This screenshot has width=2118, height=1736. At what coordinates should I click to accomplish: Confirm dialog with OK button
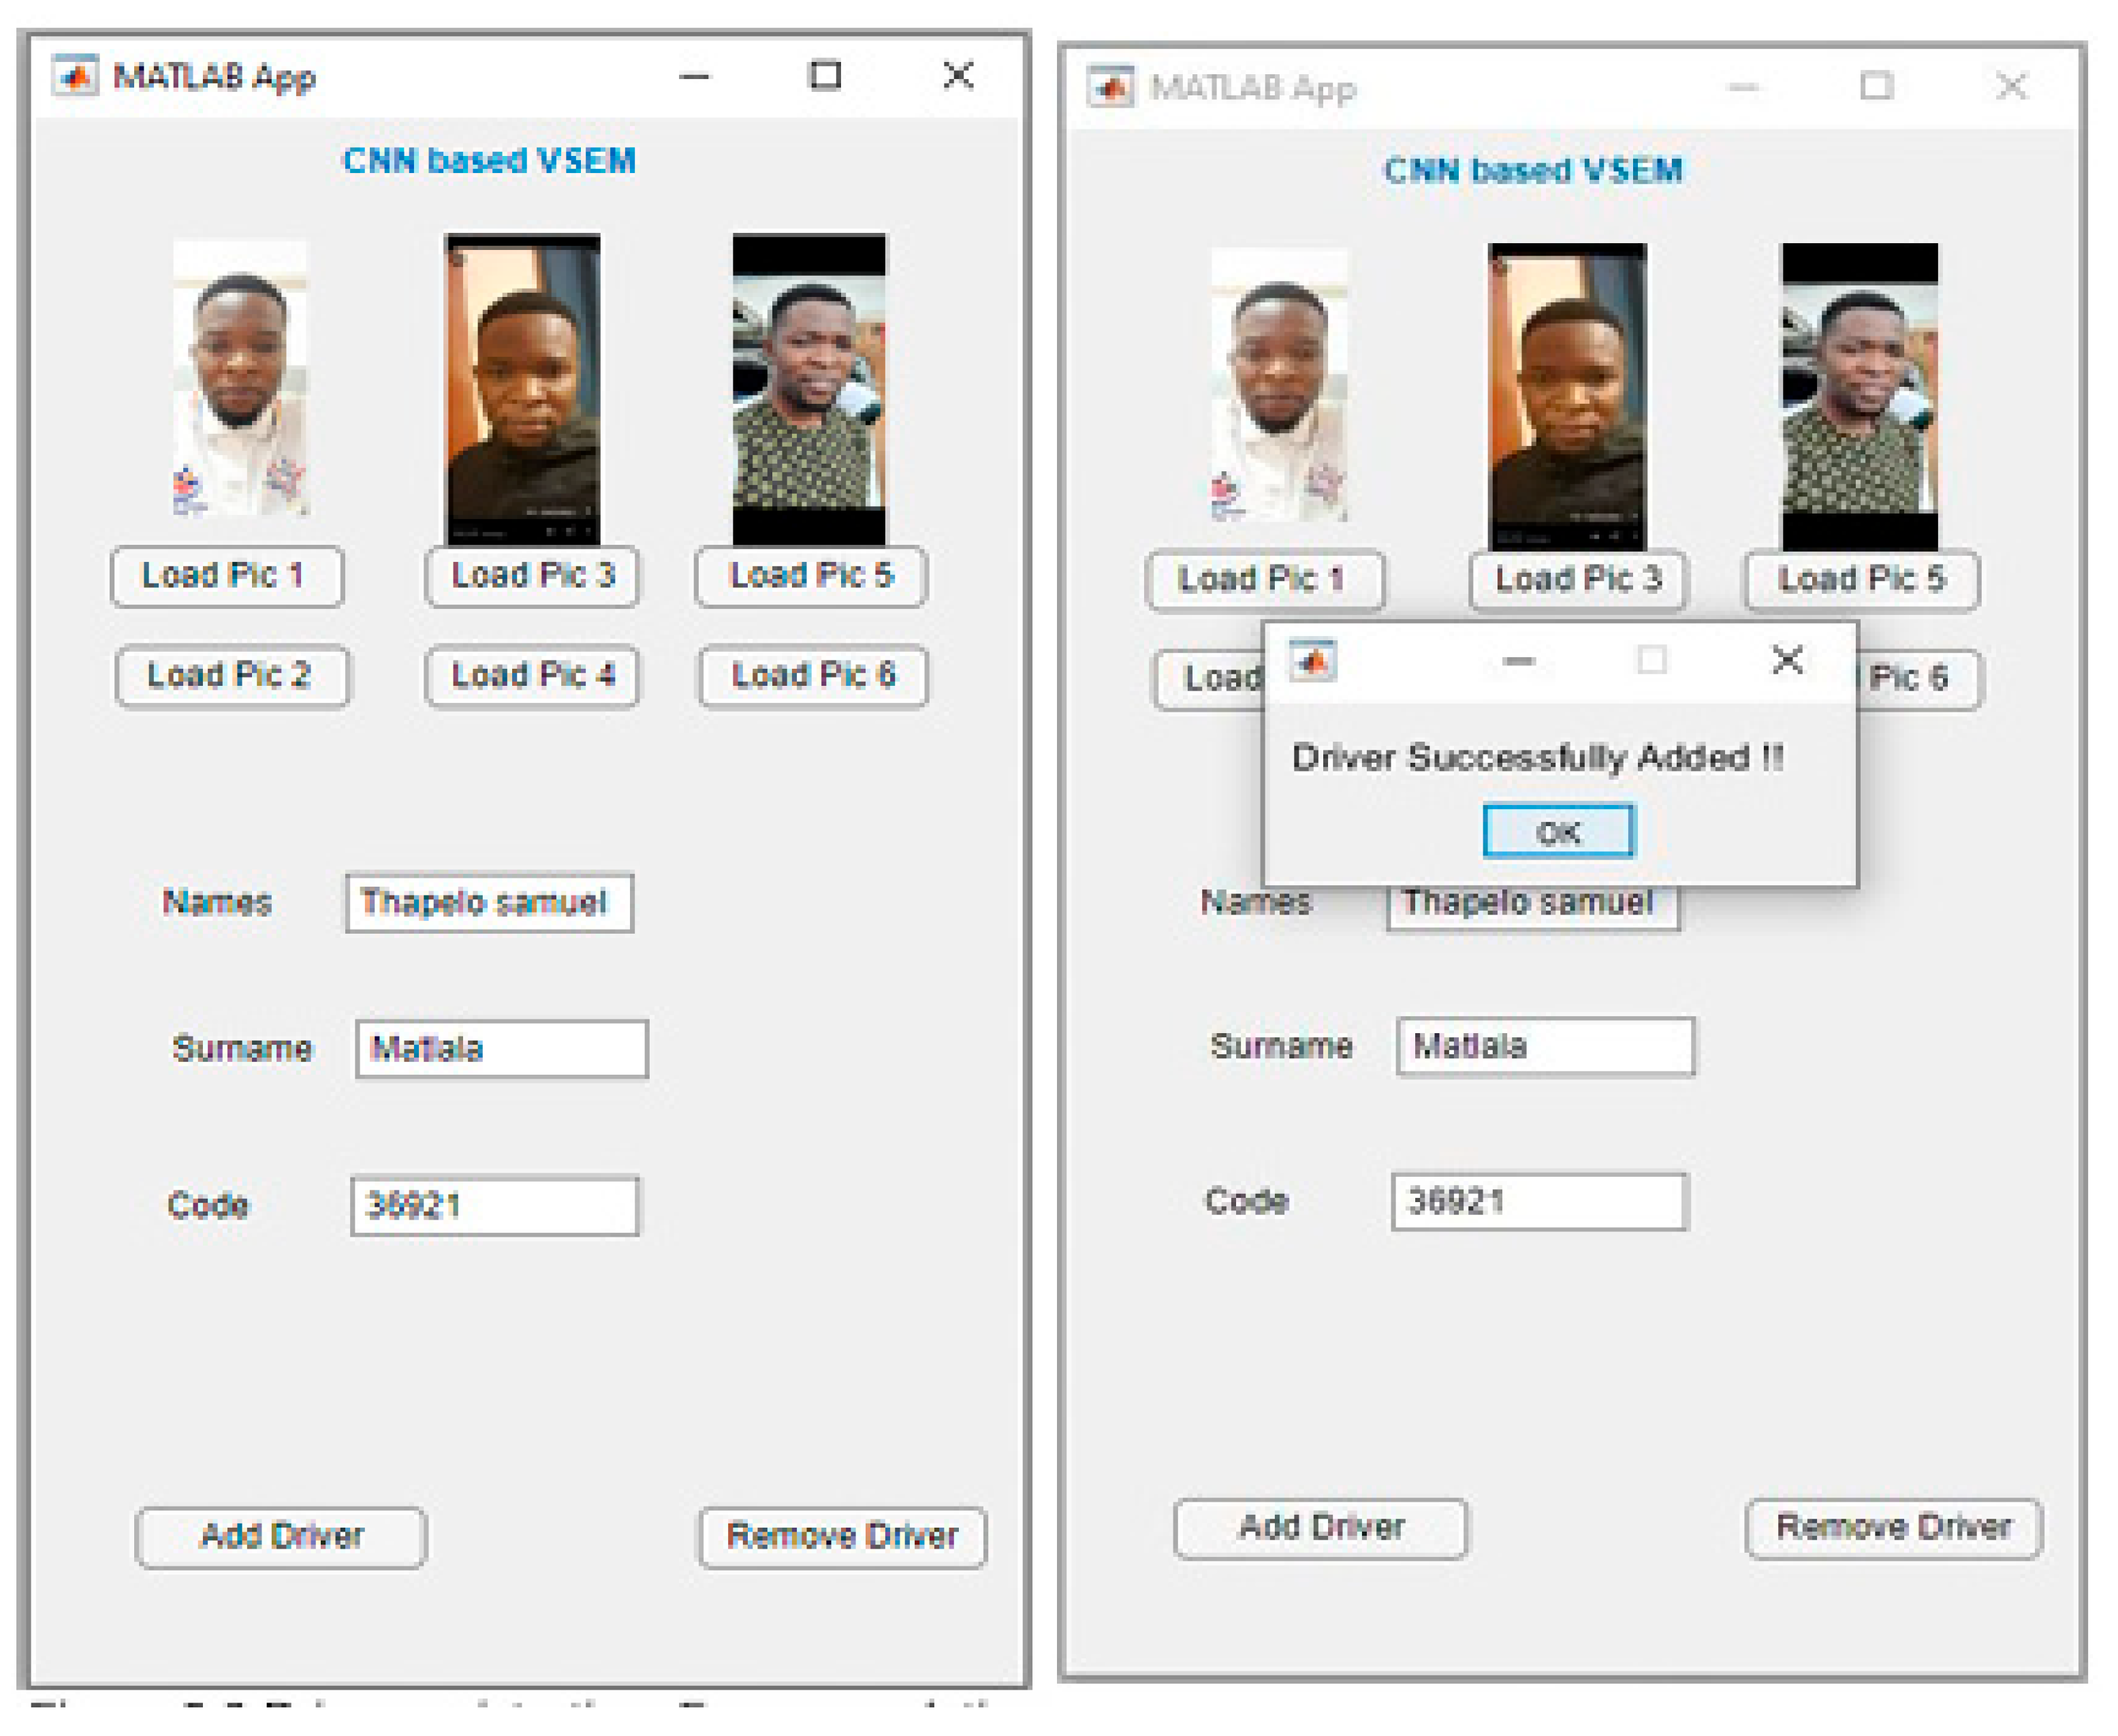tap(1558, 831)
